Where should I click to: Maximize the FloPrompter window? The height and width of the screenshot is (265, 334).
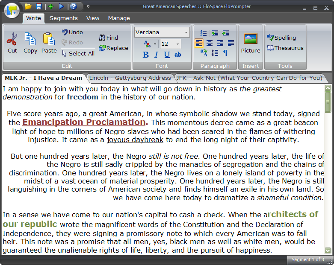tap(315, 8)
